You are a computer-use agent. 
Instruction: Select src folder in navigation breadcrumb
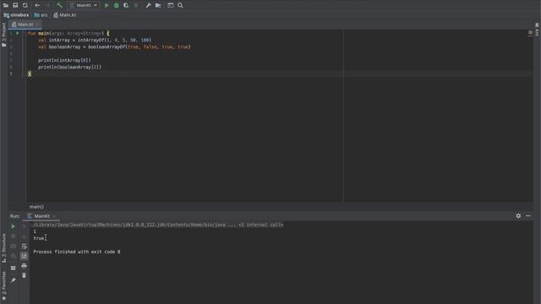click(x=41, y=15)
